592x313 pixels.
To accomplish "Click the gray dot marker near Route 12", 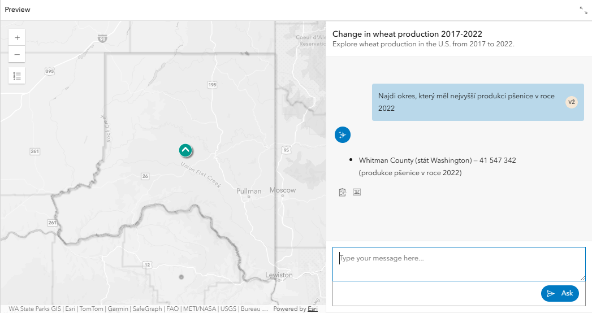I will click(182, 277).
